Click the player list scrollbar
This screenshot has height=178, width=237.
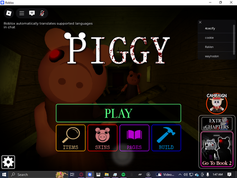tap(234, 39)
